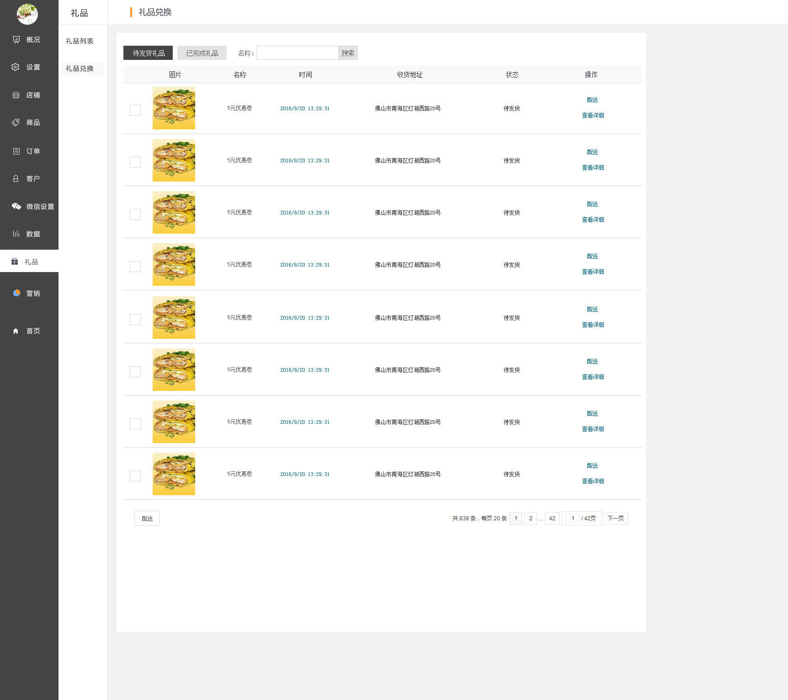Go to 下一页 next page
This screenshot has height=700, width=788.
(x=615, y=518)
